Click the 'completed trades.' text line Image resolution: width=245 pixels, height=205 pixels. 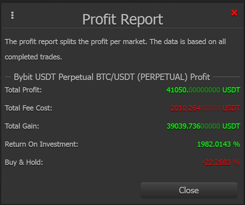[33, 57]
